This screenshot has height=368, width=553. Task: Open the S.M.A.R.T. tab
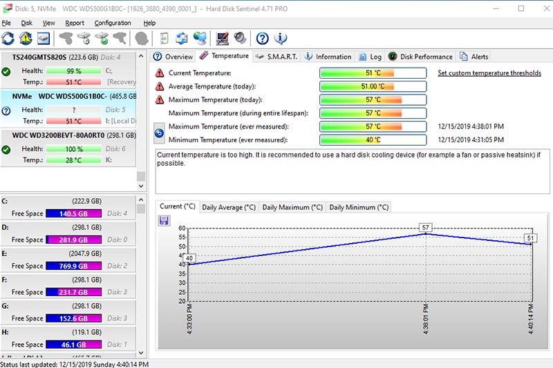click(x=277, y=57)
